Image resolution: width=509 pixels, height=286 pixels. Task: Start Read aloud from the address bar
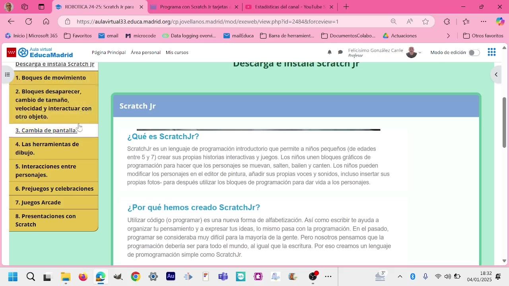tap(410, 22)
